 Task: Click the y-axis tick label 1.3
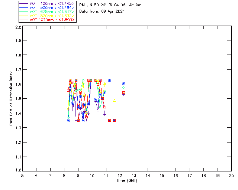pyautogui.click(x=18, y=128)
